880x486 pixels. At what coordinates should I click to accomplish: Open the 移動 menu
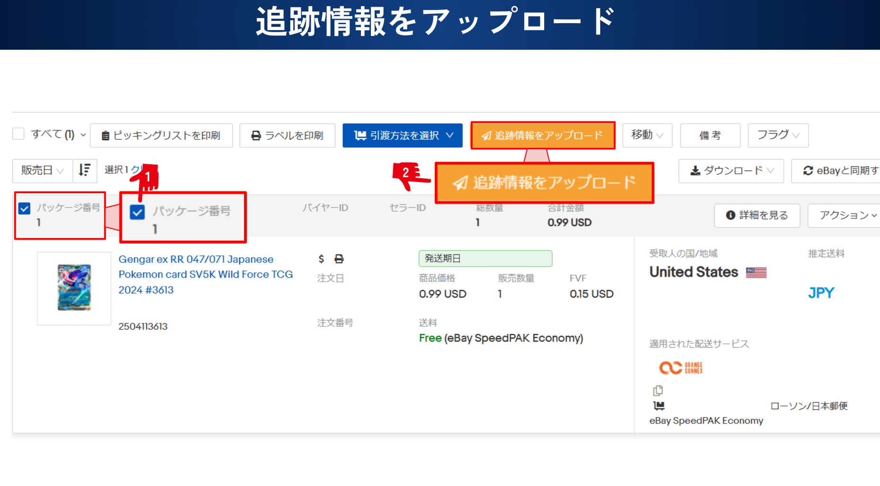[647, 135]
